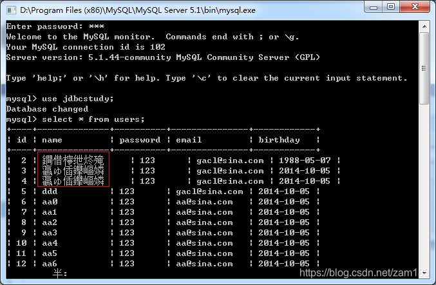Screen dimensions: 436x285
Task: Click the Server version 5.1.44-community line
Action: coord(163,57)
